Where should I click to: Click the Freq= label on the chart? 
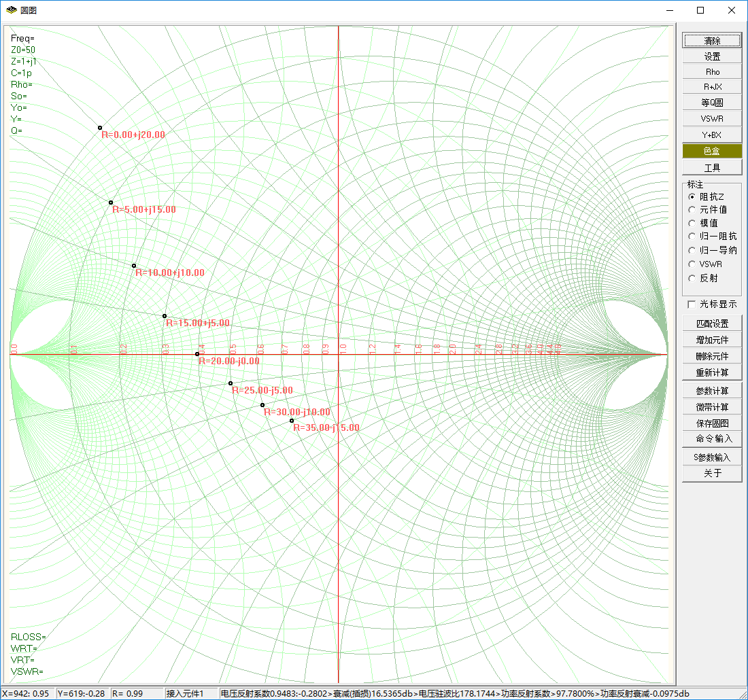click(22, 38)
